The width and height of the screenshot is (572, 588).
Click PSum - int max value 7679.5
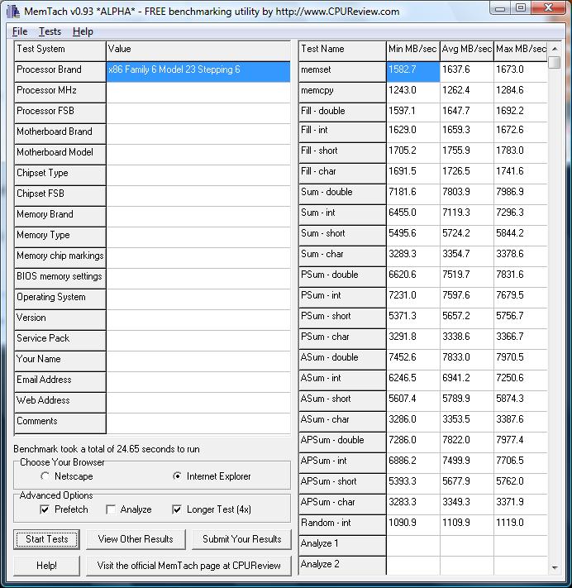click(x=521, y=298)
